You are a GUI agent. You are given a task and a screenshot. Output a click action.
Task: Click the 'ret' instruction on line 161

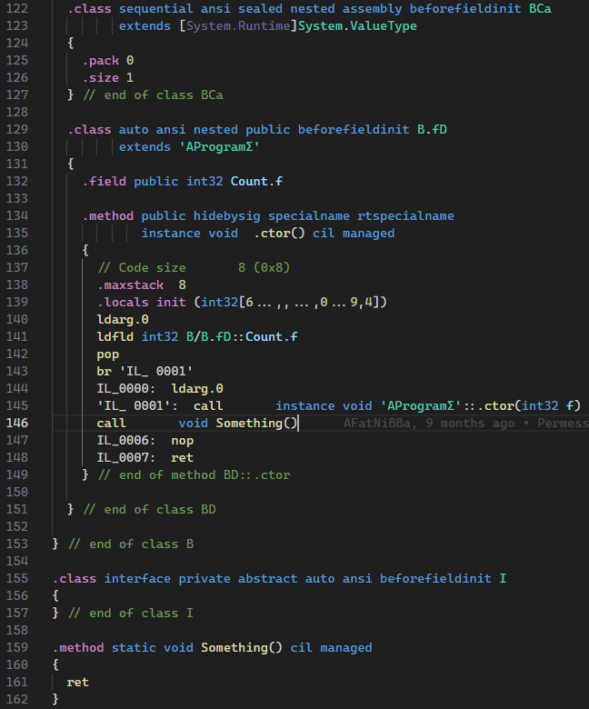click(78, 683)
